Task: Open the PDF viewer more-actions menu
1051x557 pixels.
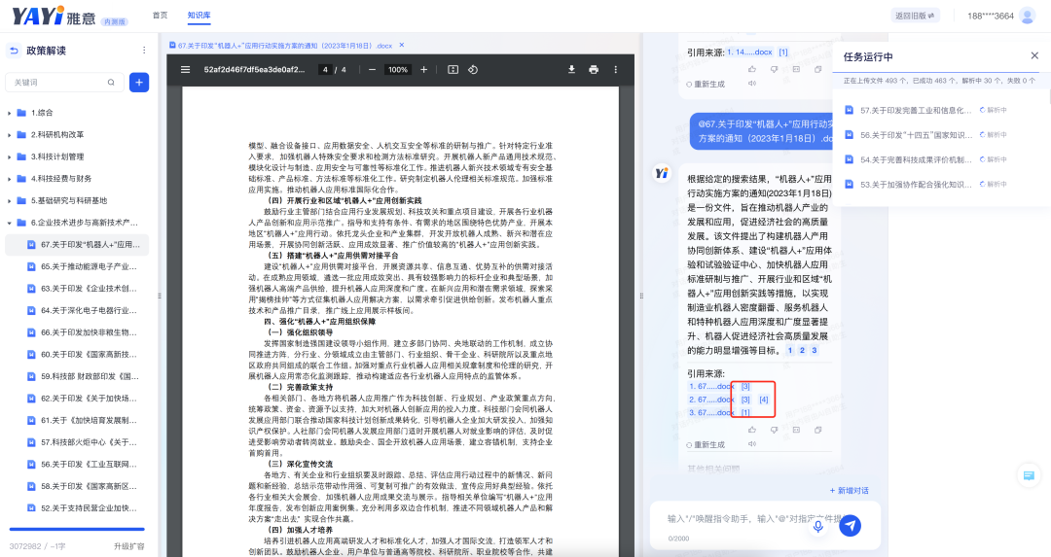Action: 615,70
